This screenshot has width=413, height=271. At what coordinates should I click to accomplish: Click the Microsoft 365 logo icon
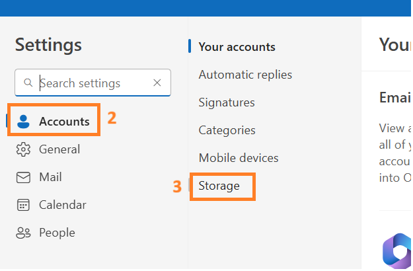tap(397, 251)
